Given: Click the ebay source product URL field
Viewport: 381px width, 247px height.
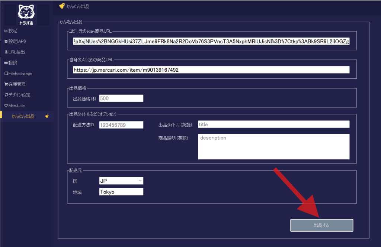Looking at the screenshot, I should click(x=211, y=41).
